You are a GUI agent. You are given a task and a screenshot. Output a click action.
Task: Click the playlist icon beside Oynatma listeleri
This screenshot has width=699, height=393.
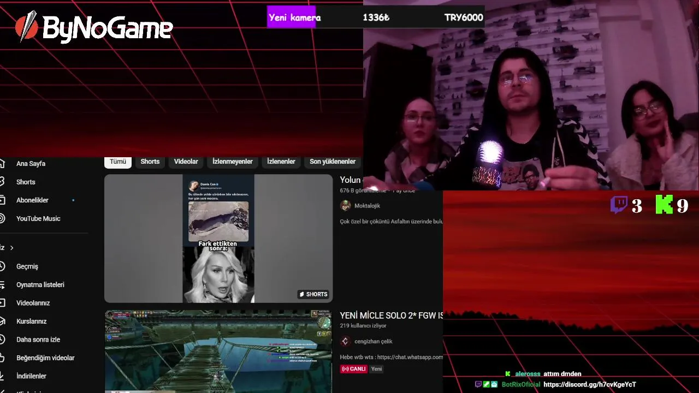point(2,285)
